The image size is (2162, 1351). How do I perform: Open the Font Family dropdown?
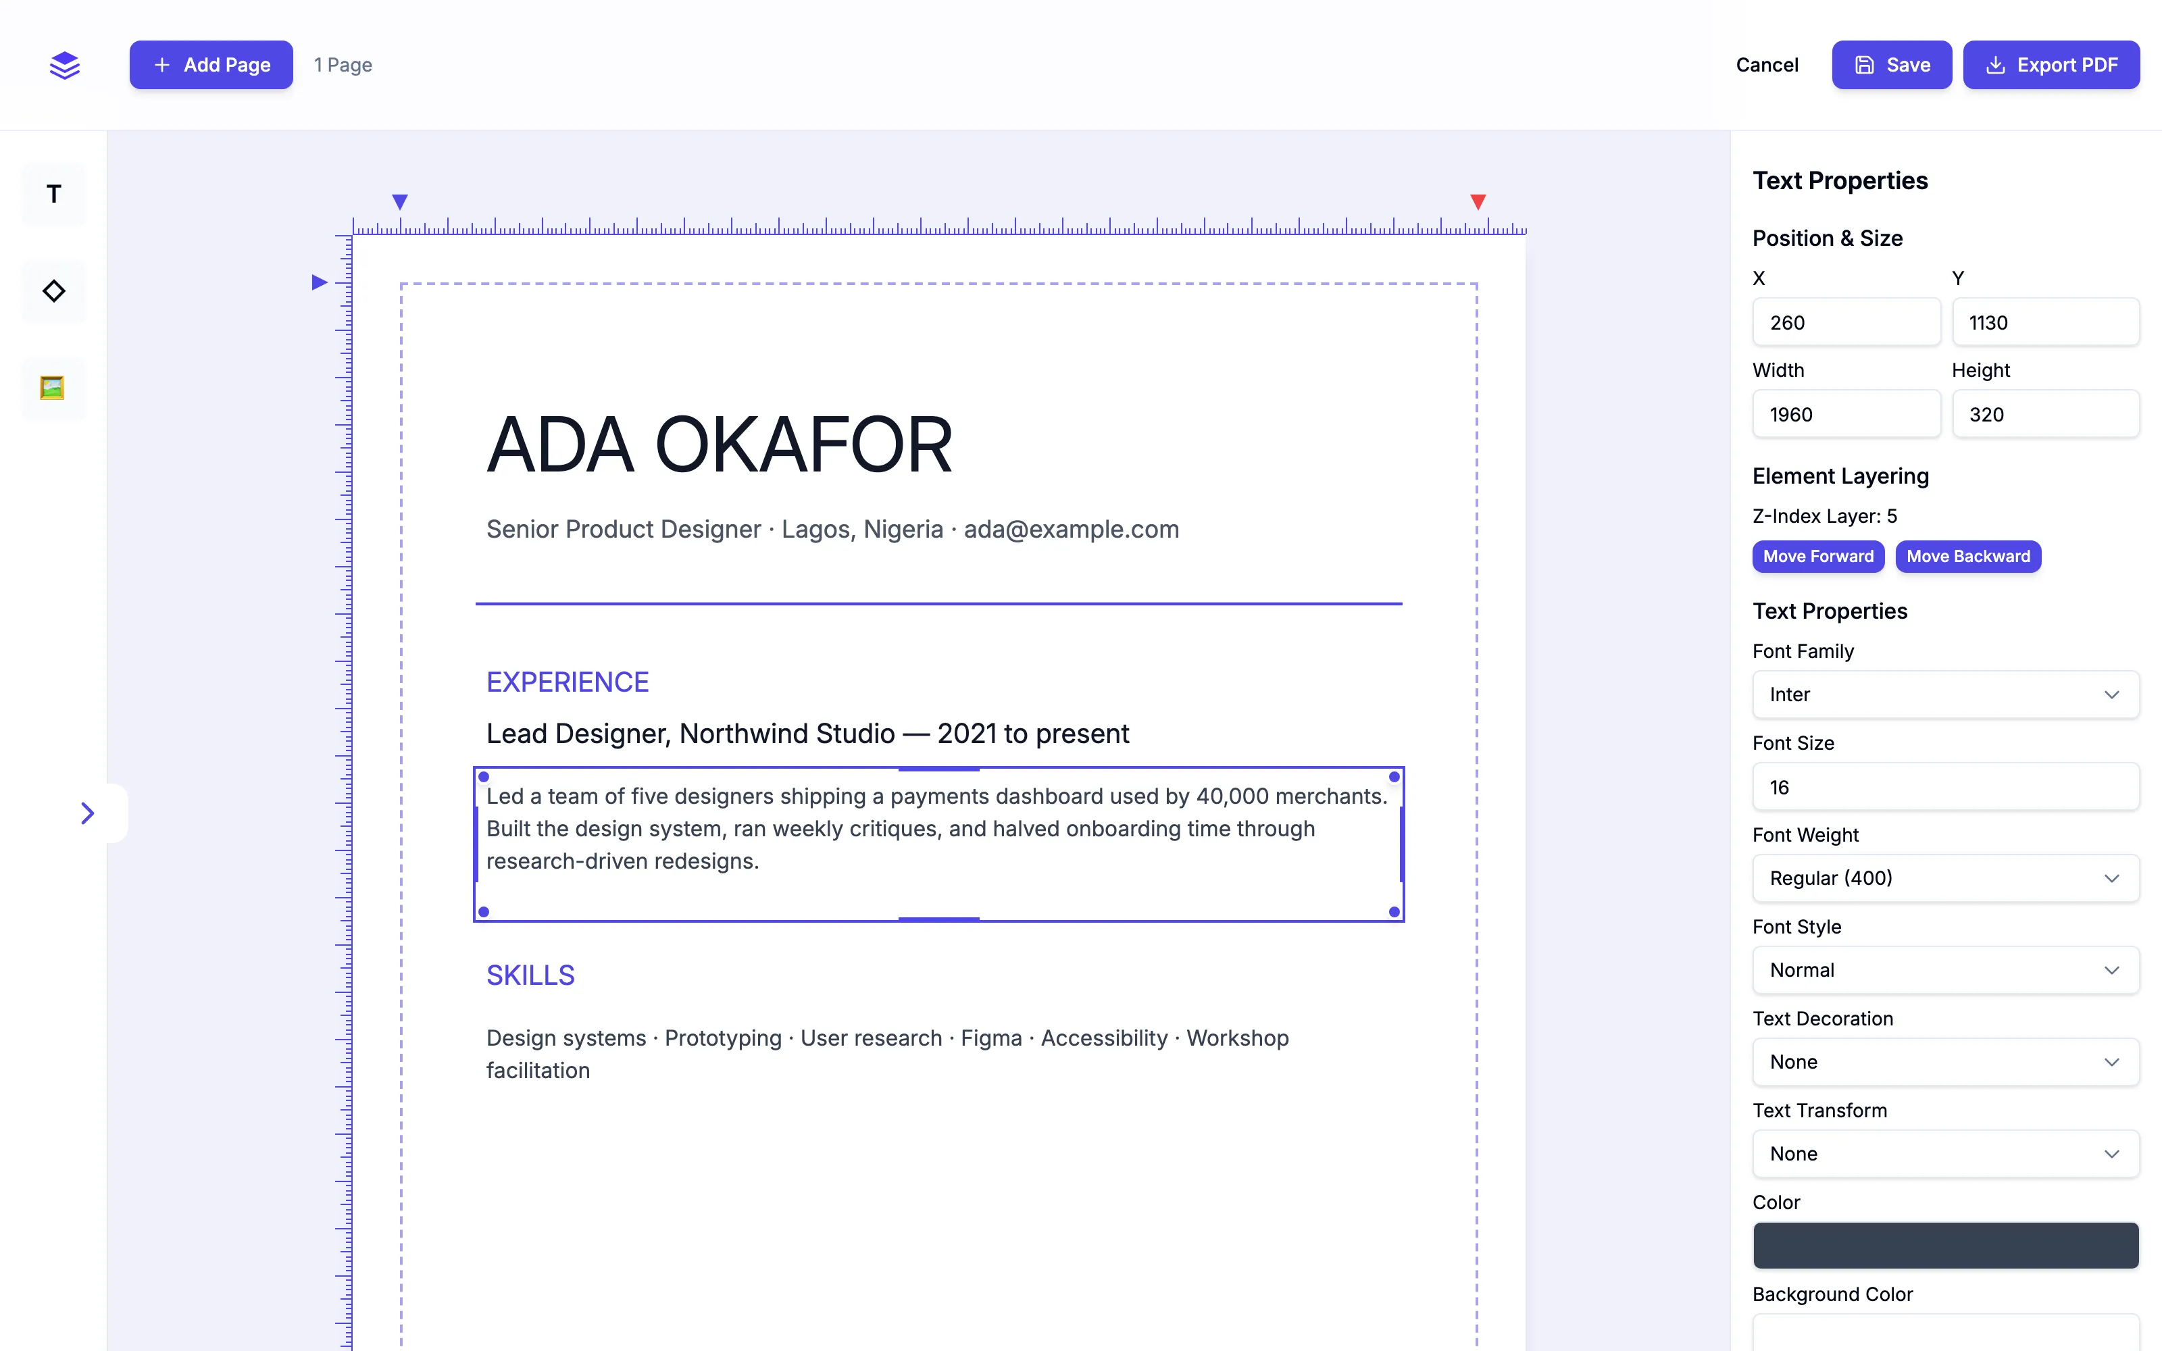point(1946,694)
